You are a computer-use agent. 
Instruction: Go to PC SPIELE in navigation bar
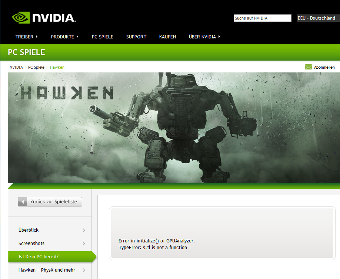click(103, 37)
